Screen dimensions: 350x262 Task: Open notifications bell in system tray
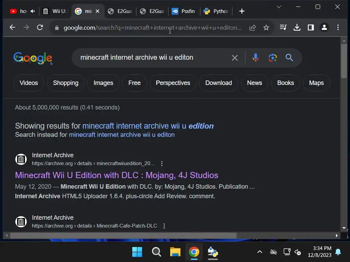[x=338, y=252]
